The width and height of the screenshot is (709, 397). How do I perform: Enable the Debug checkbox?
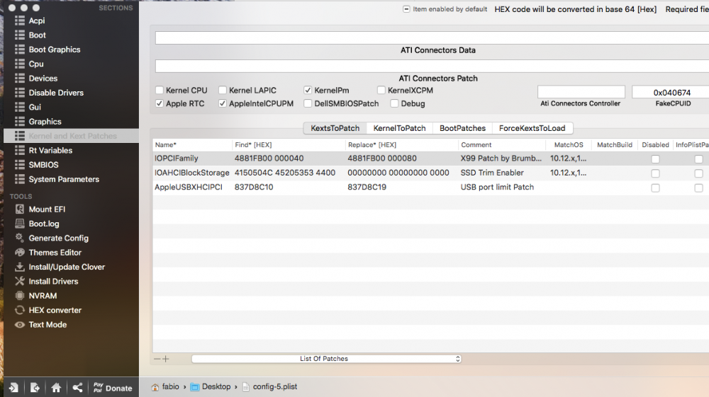(x=394, y=103)
